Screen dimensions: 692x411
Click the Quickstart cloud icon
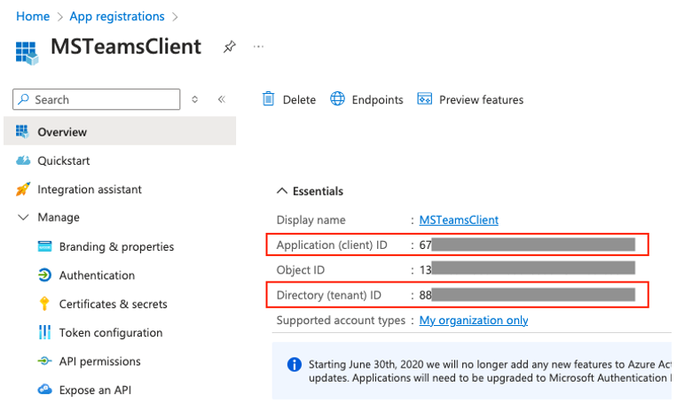[23, 160]
